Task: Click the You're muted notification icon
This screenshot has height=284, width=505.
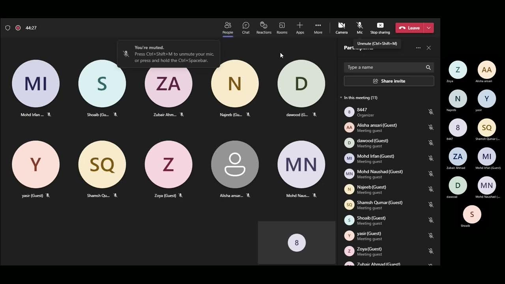Action: 126,54
